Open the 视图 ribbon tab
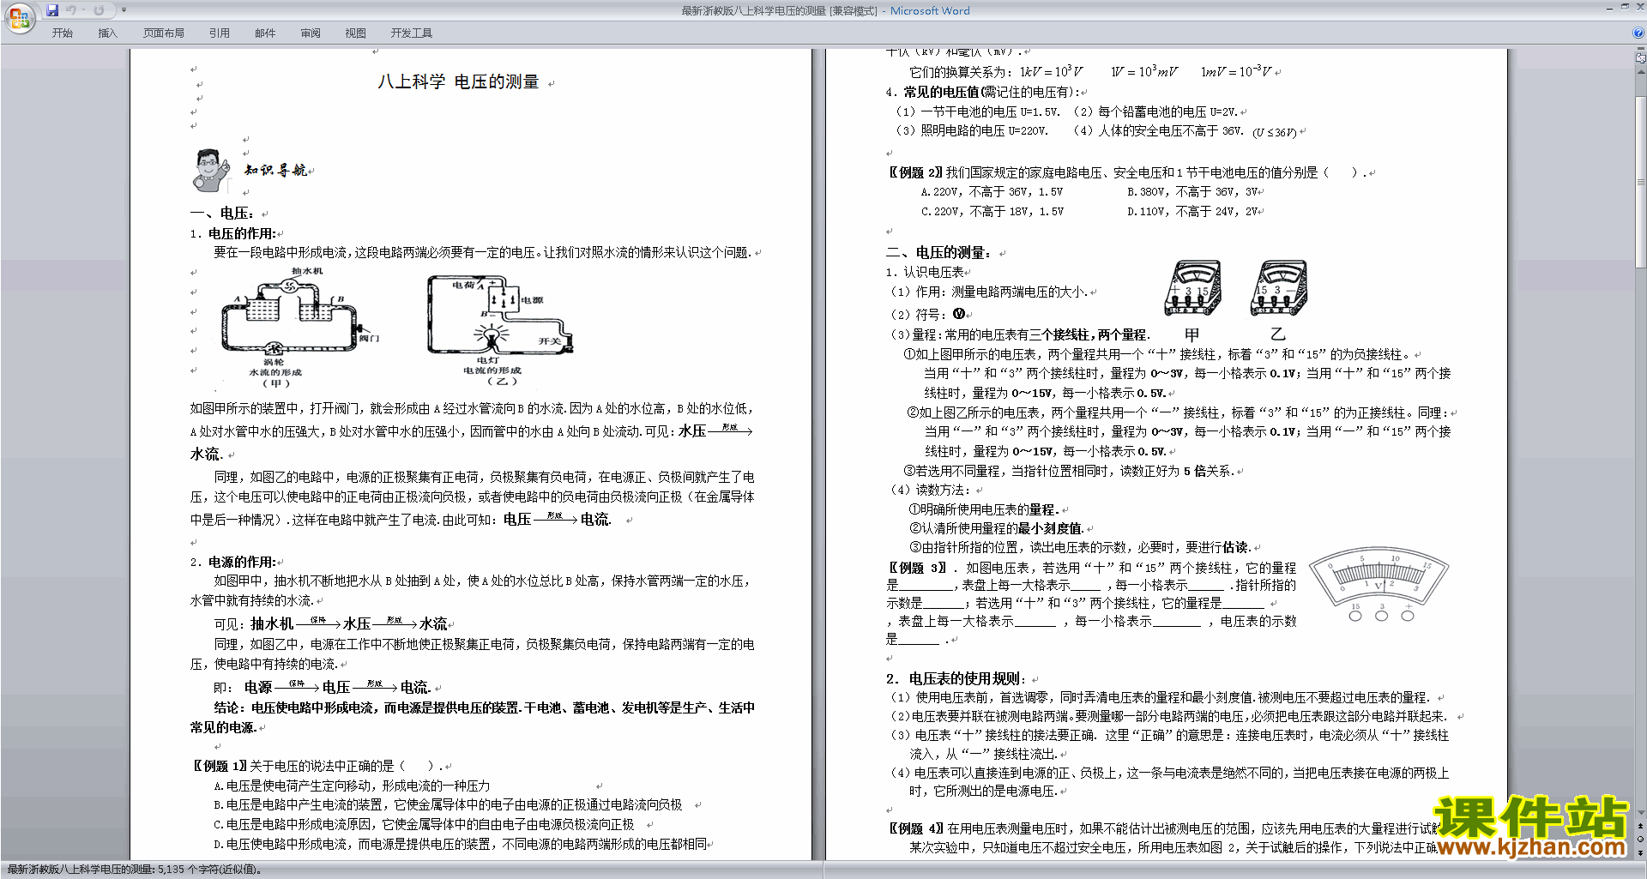 pyautogui.click(x=356, y=33)
